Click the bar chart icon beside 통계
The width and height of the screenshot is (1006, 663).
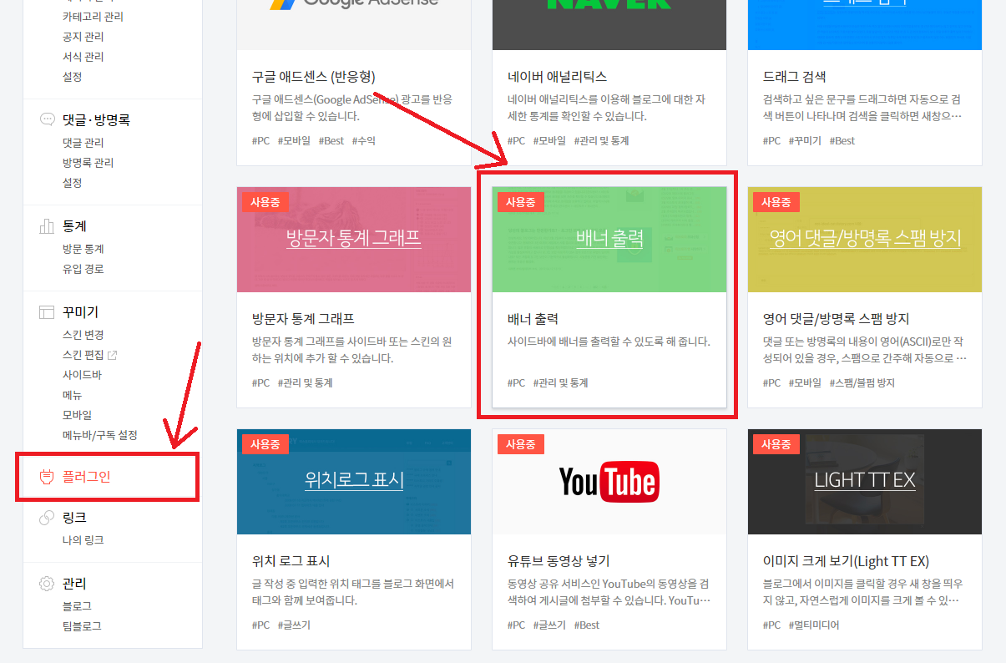(x=47, y=225)
